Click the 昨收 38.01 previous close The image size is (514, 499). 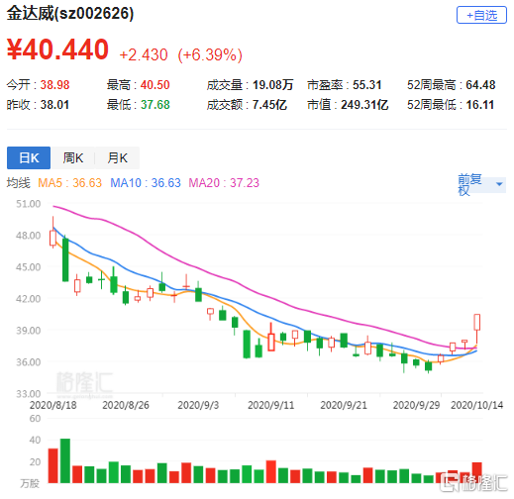click(x=39, y=105)
